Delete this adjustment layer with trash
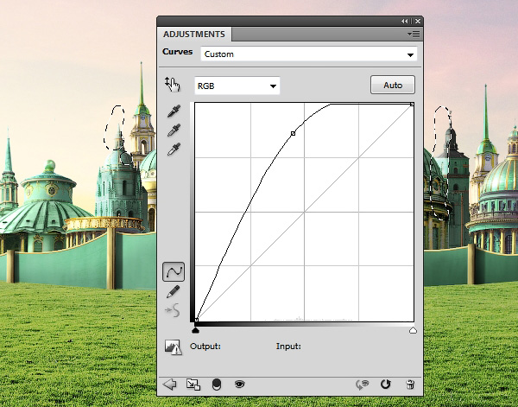Screen dimensions: 518x407 click(410, 385)
